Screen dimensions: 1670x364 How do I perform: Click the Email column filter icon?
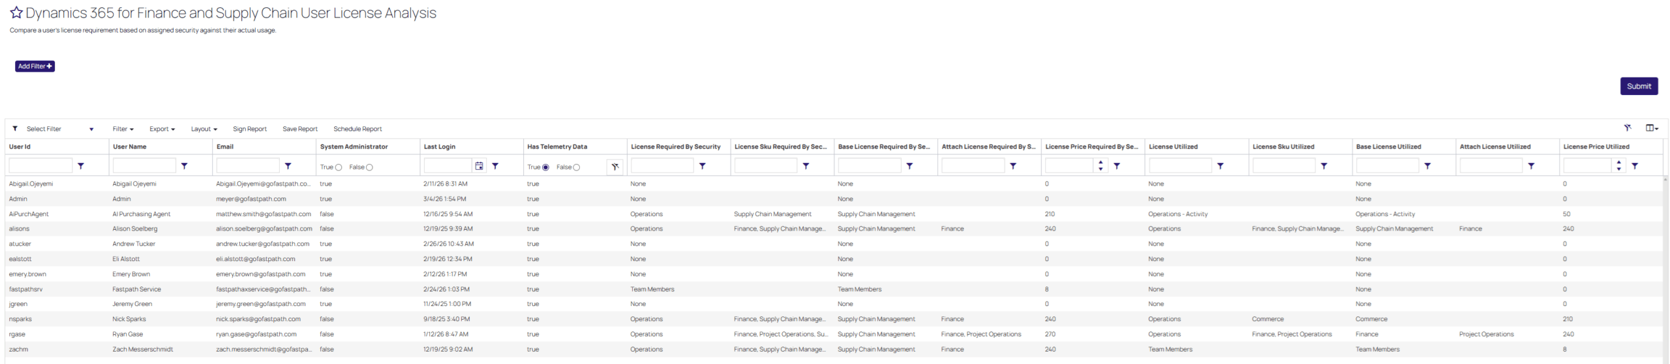(x=288, y=166)
